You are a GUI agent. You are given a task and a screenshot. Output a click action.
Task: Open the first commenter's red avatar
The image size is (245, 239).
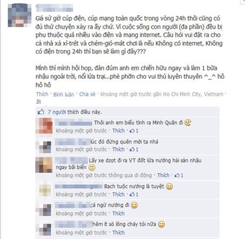pyautogui.click(x=44, y=125)
